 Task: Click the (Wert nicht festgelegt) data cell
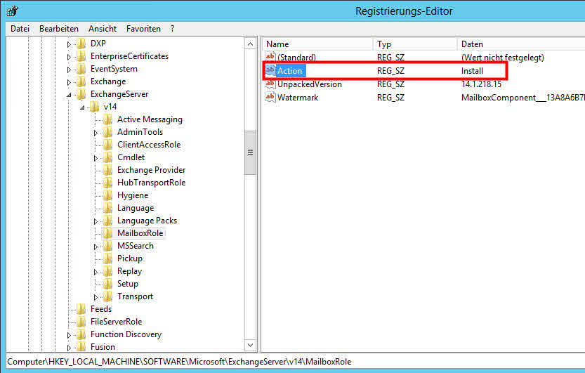click(503, 58)
